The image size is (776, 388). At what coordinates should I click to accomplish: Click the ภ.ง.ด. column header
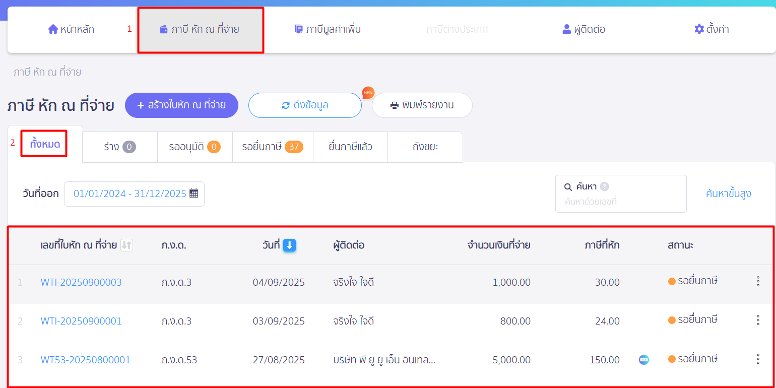(174, 245)
